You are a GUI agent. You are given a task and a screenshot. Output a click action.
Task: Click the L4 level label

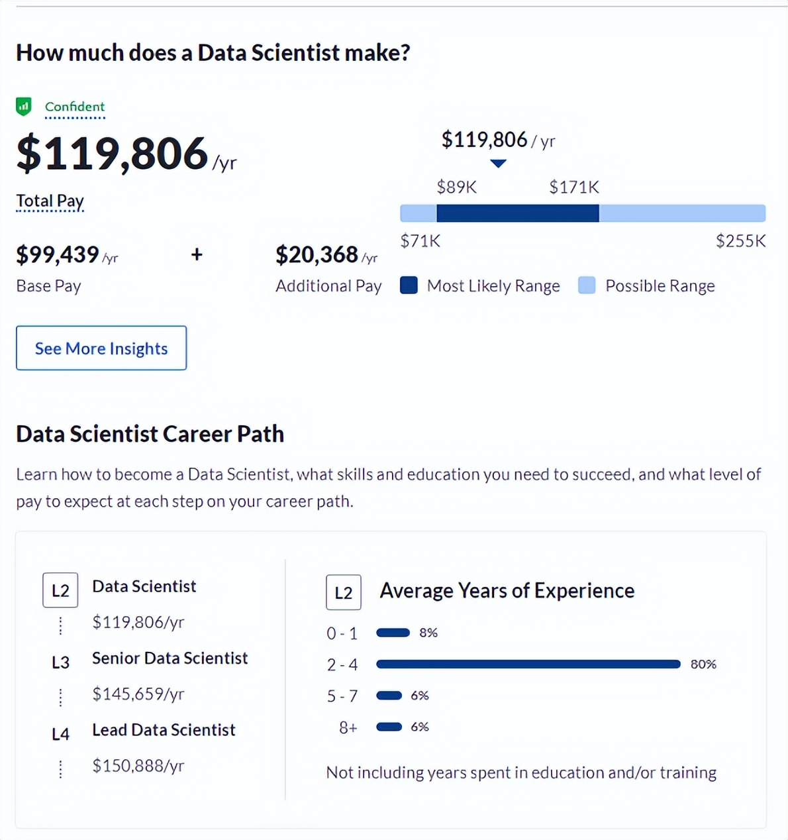point(60,734)
